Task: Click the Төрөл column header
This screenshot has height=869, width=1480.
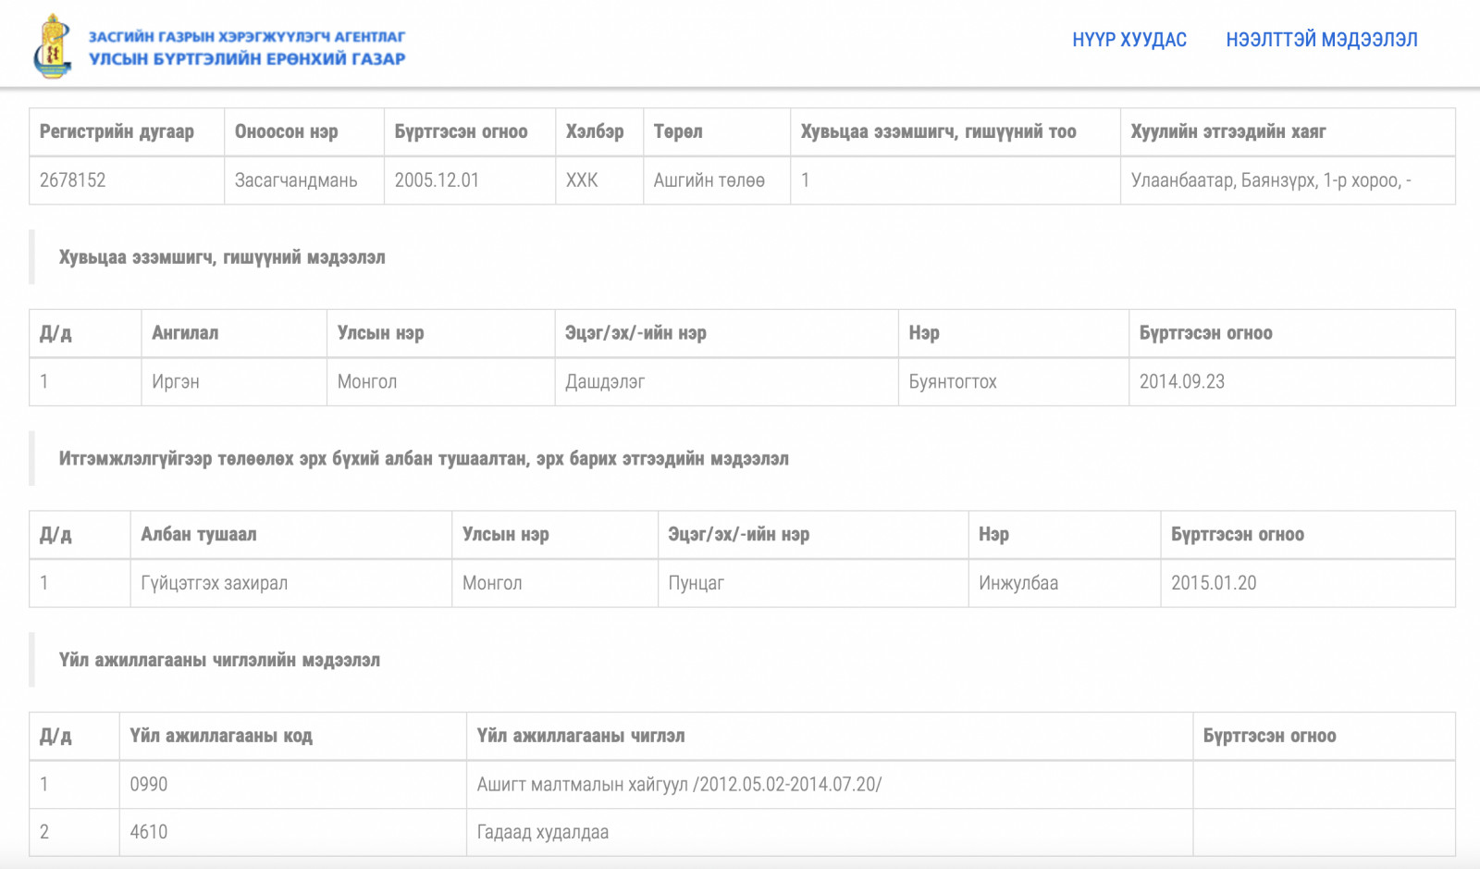Action: 678,131
